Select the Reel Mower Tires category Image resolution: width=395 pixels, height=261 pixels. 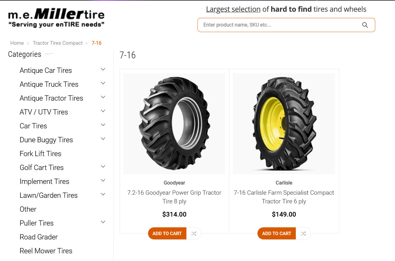(46, 251)
